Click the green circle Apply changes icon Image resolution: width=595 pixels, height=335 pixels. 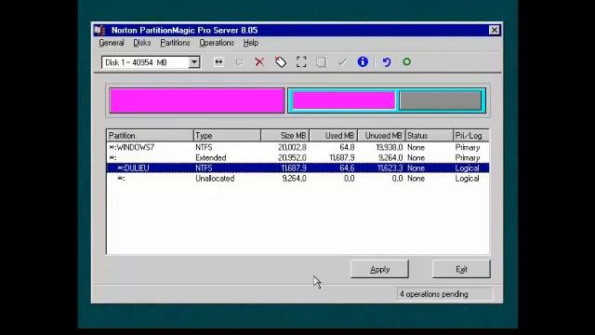[407, 61]
